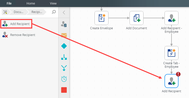The height and width of the screenshot is (98, 189).
Task: Select the highlighted Add Recipient canvas step
Action: (x=171, y=81)
